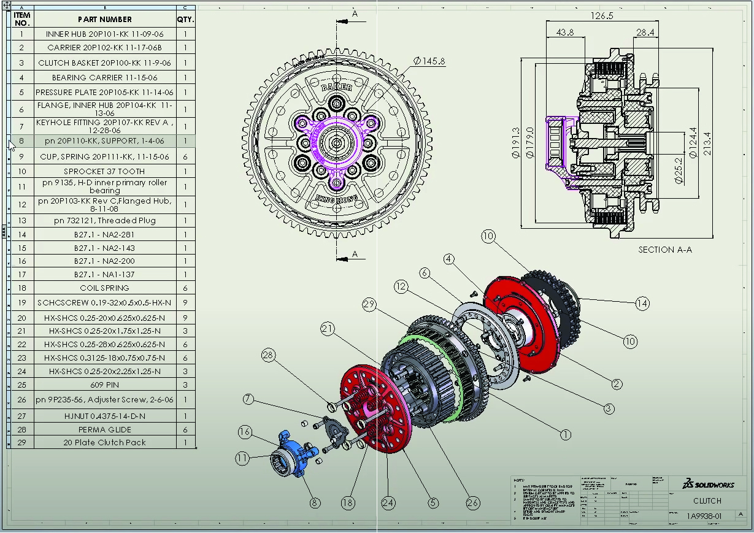
Task: Click the SECTION A-A label text
Action: click(x=666, y=250)
